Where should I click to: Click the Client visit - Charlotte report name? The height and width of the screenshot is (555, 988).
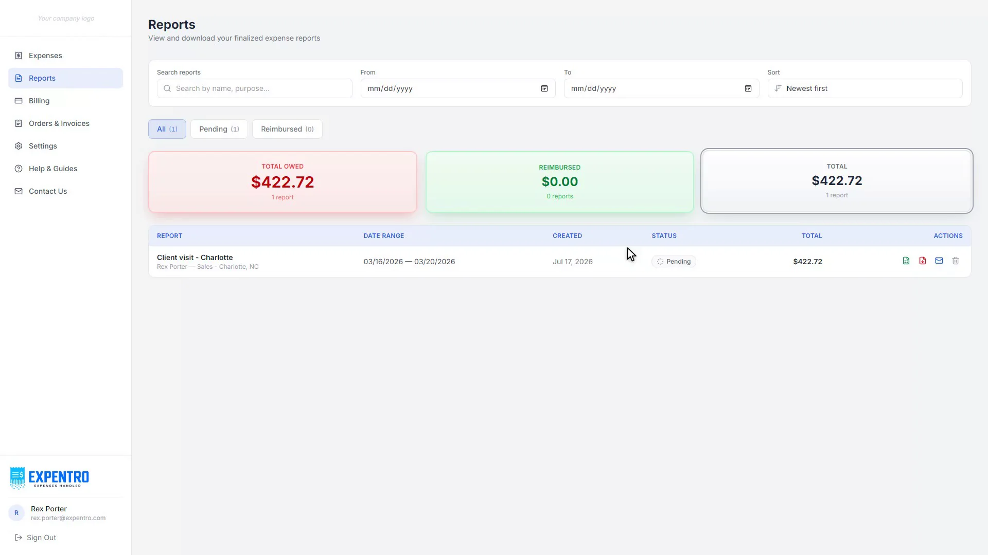click(x=195, y=257)
